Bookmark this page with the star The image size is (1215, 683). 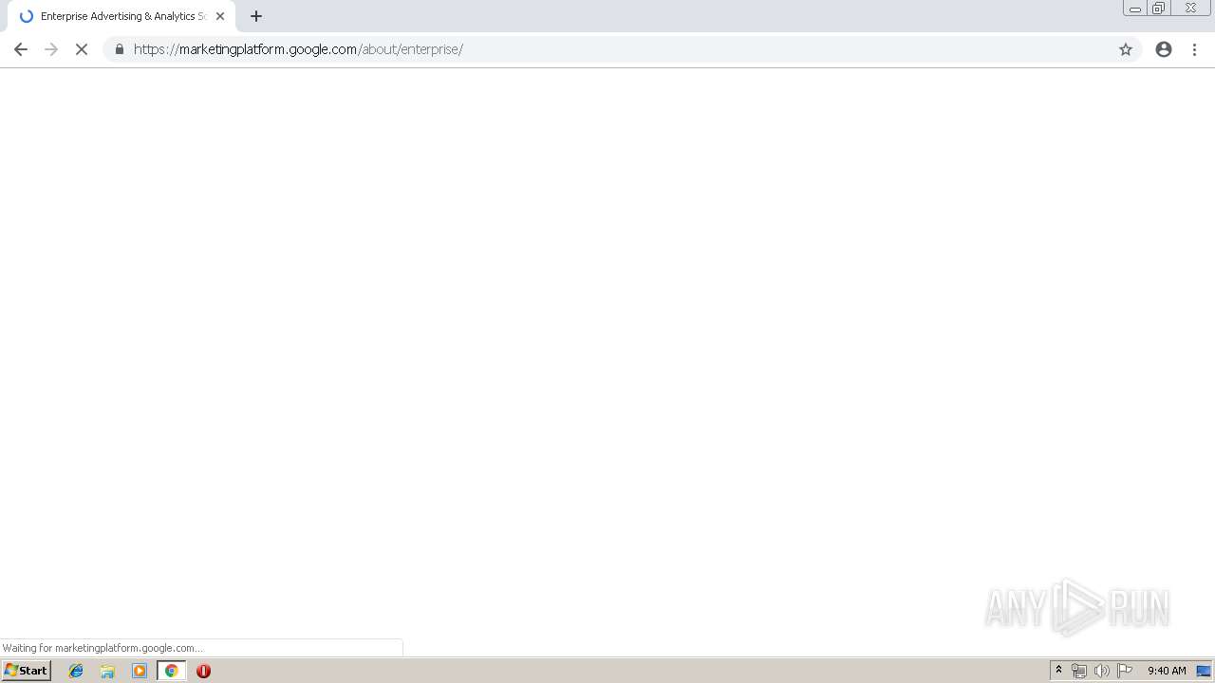(1126, 49)
